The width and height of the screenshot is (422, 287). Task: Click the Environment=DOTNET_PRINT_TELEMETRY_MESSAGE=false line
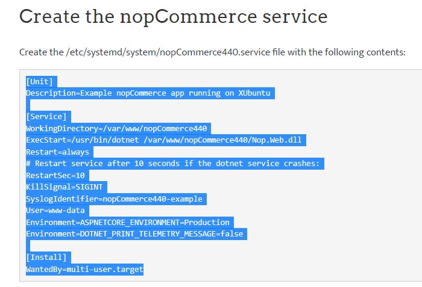click(x=136, y=234)
